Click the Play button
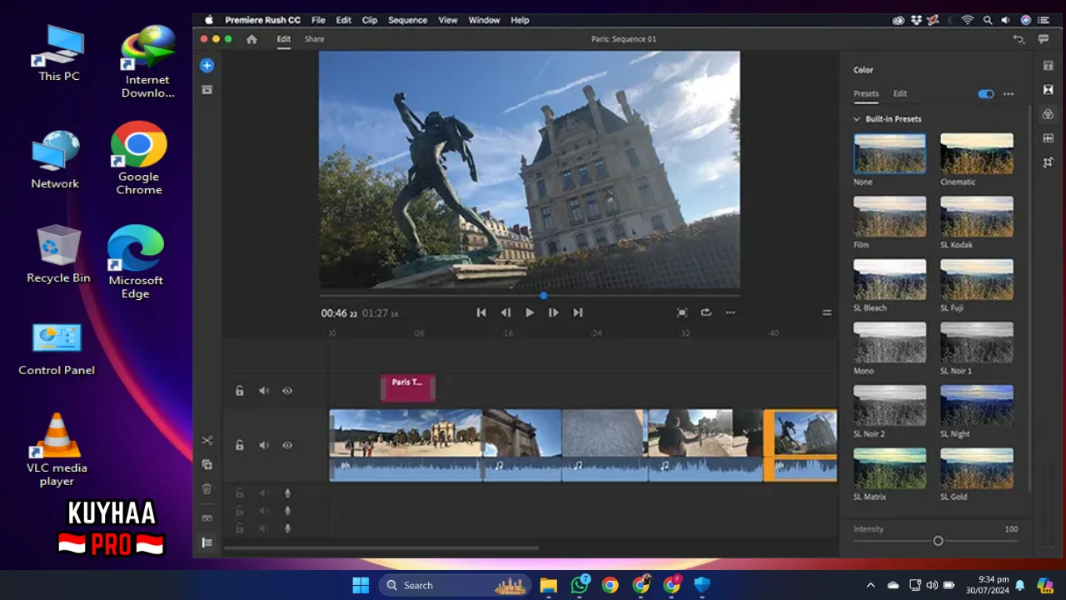The height and width of the screenshot is (600, 1066). pos(530,312)
